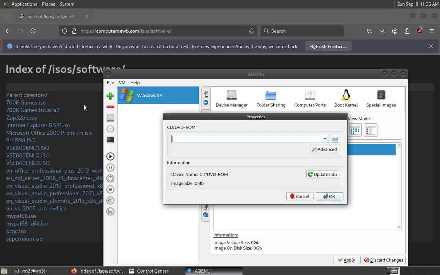
Task: Open the AQEMU File menu
Action: pyautogui.click(x=110, y=82)
